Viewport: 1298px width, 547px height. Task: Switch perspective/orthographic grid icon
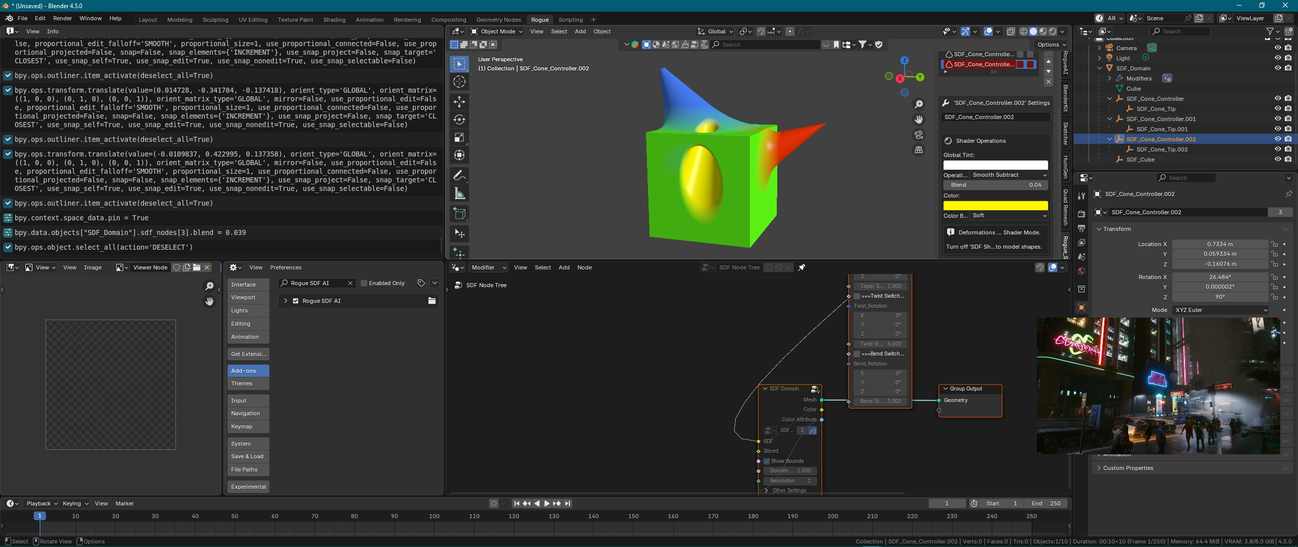click(x=919, y=150)
